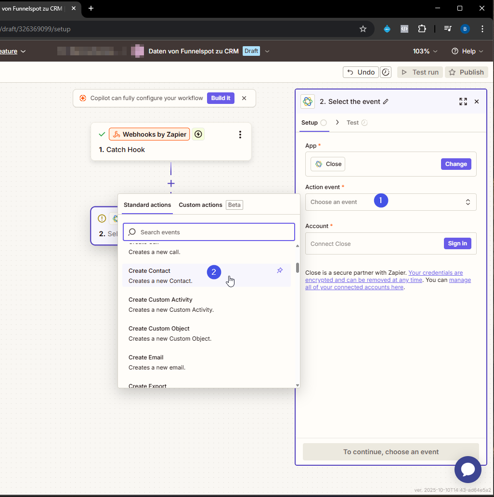494x497 pixels.
Task: Select Create Custom Object action
Action: point(206,333)
